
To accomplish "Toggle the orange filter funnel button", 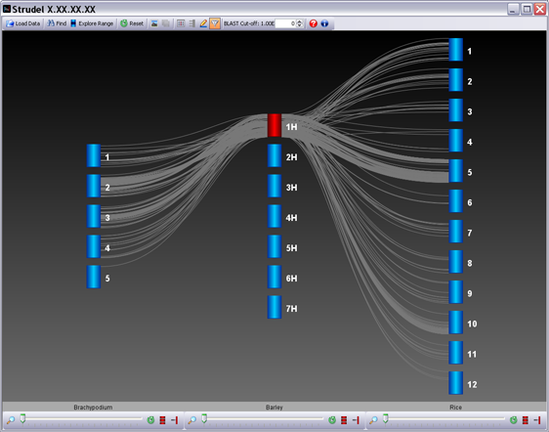I will point(215,23).
